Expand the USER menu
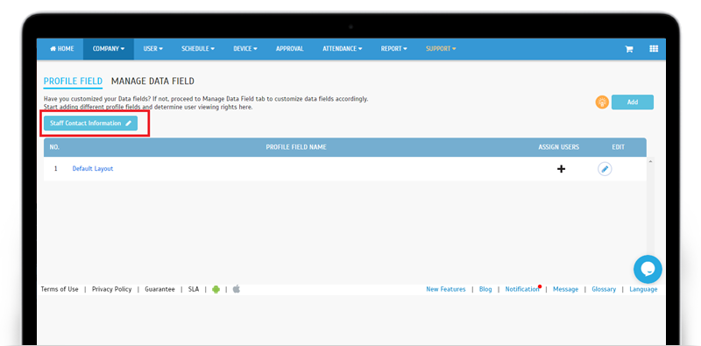This screenshot has width=701, height=346. pyautogui.click(x=152, y=49)
